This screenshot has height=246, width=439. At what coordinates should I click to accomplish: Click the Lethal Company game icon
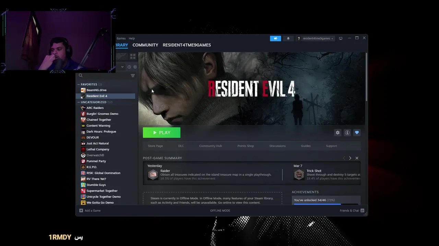click(x=83, y=149)
